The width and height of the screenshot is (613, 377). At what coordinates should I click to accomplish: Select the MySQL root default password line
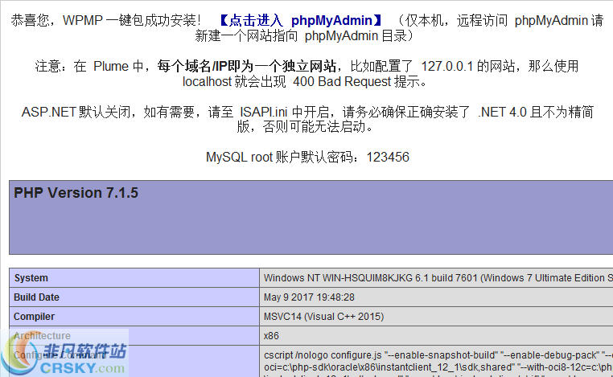tap(307, 157)
